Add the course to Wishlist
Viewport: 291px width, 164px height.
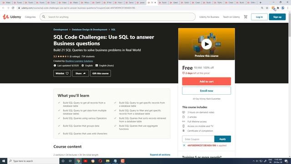(x=62, y=73)
